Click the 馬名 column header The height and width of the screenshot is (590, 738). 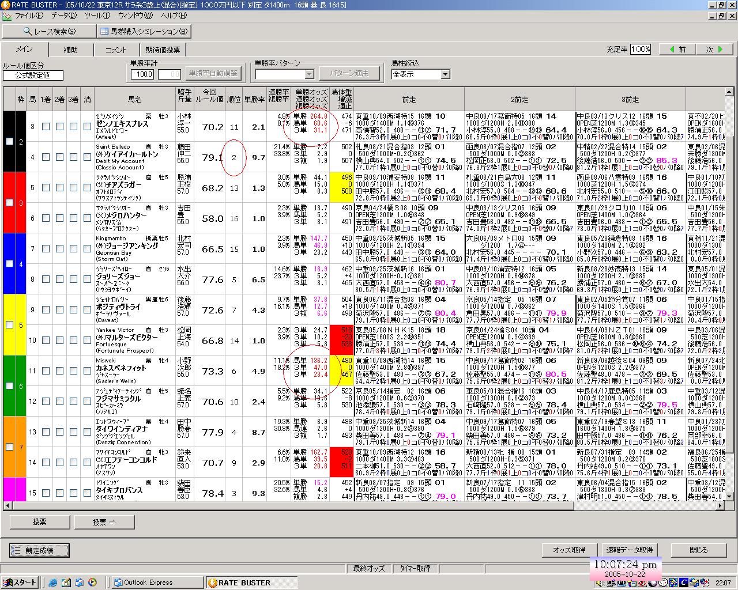click(x=135, y=100)
